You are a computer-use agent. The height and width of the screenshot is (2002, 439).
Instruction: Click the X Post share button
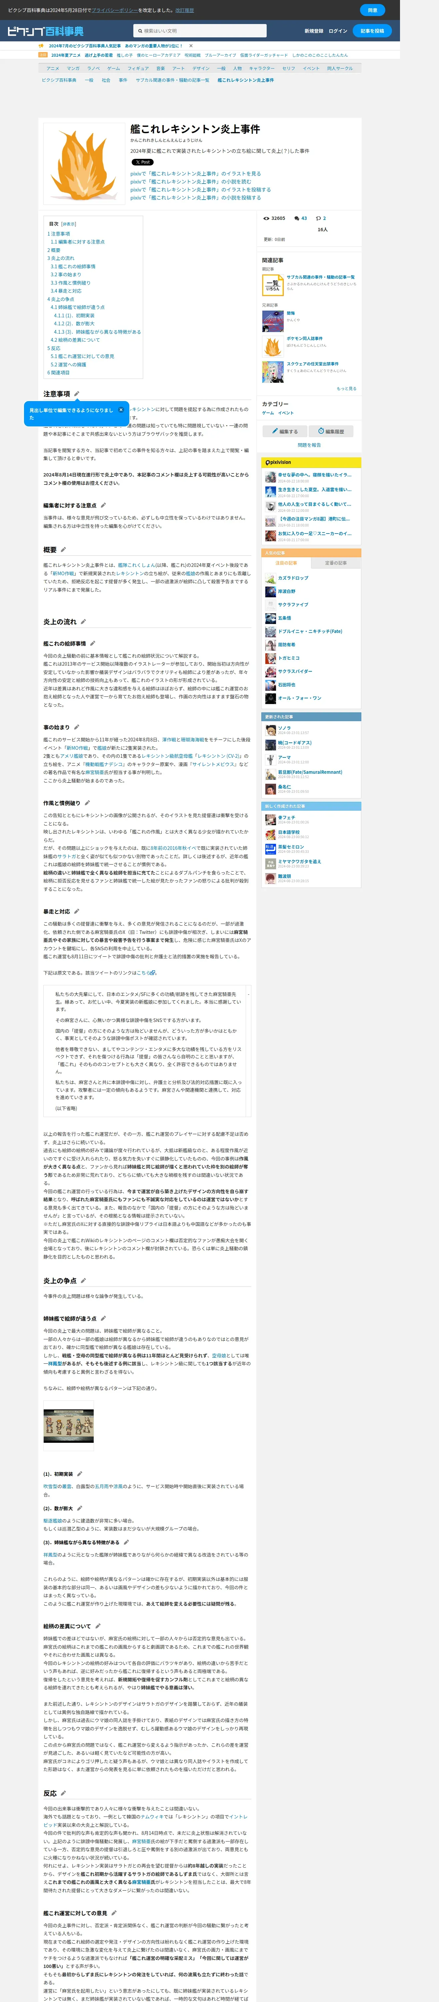point(142,162)
